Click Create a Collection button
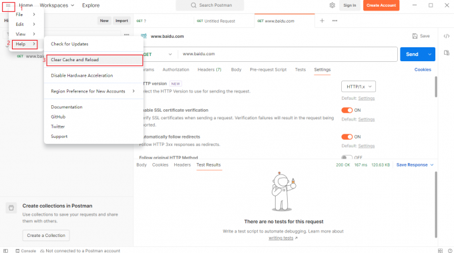 pyautogui.click(x=46, y=236)
